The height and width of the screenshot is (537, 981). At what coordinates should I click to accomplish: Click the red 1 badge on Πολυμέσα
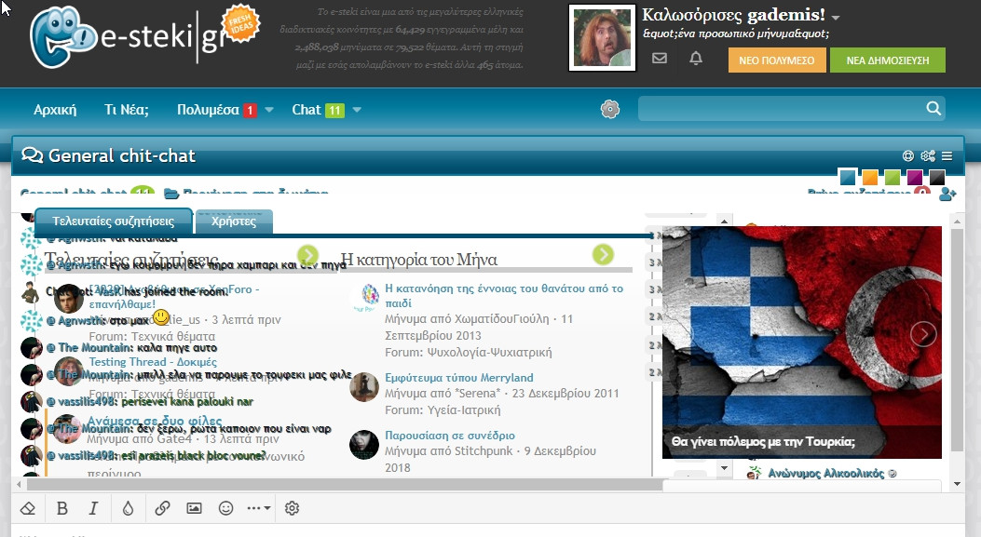click(x=250, y=110)
